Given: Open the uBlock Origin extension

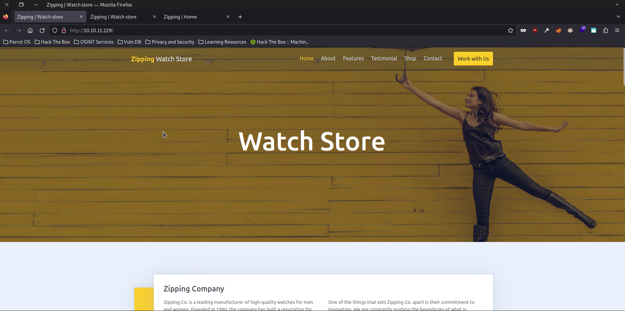Looking at the screenshot, I should 535,30.
